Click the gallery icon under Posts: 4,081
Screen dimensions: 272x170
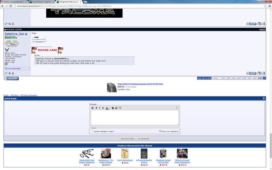(x=6, y=64)
